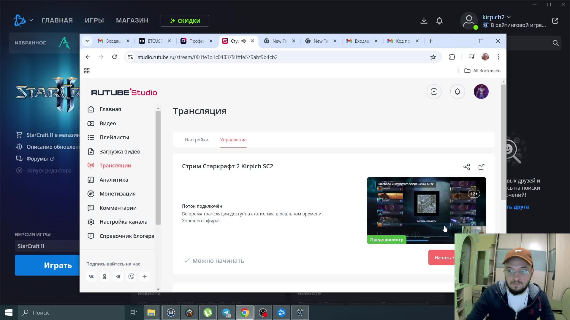Open the Комментарии section
This screenshot has width=570, height=320.
pos(118,208)
